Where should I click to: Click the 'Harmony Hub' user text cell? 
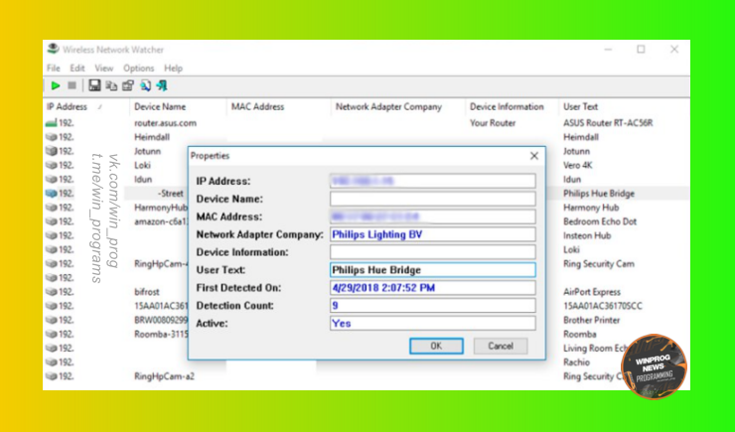[x=591, y=208]
